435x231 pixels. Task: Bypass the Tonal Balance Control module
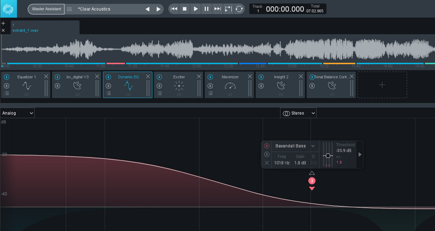312,77
